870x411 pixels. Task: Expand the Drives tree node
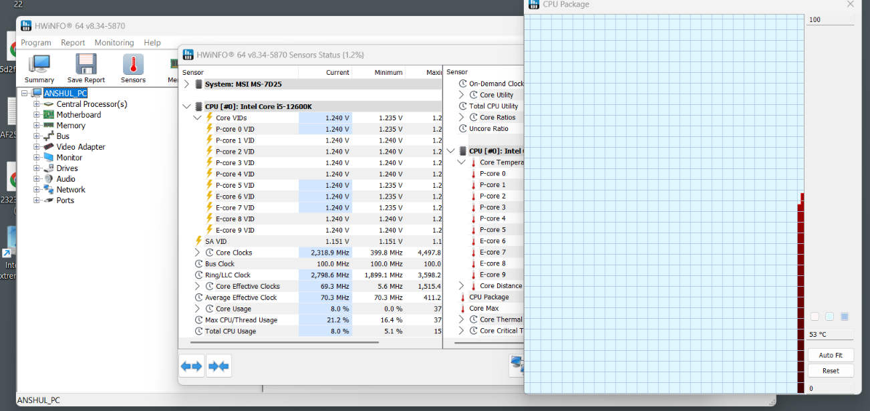[x=37, y=168]
